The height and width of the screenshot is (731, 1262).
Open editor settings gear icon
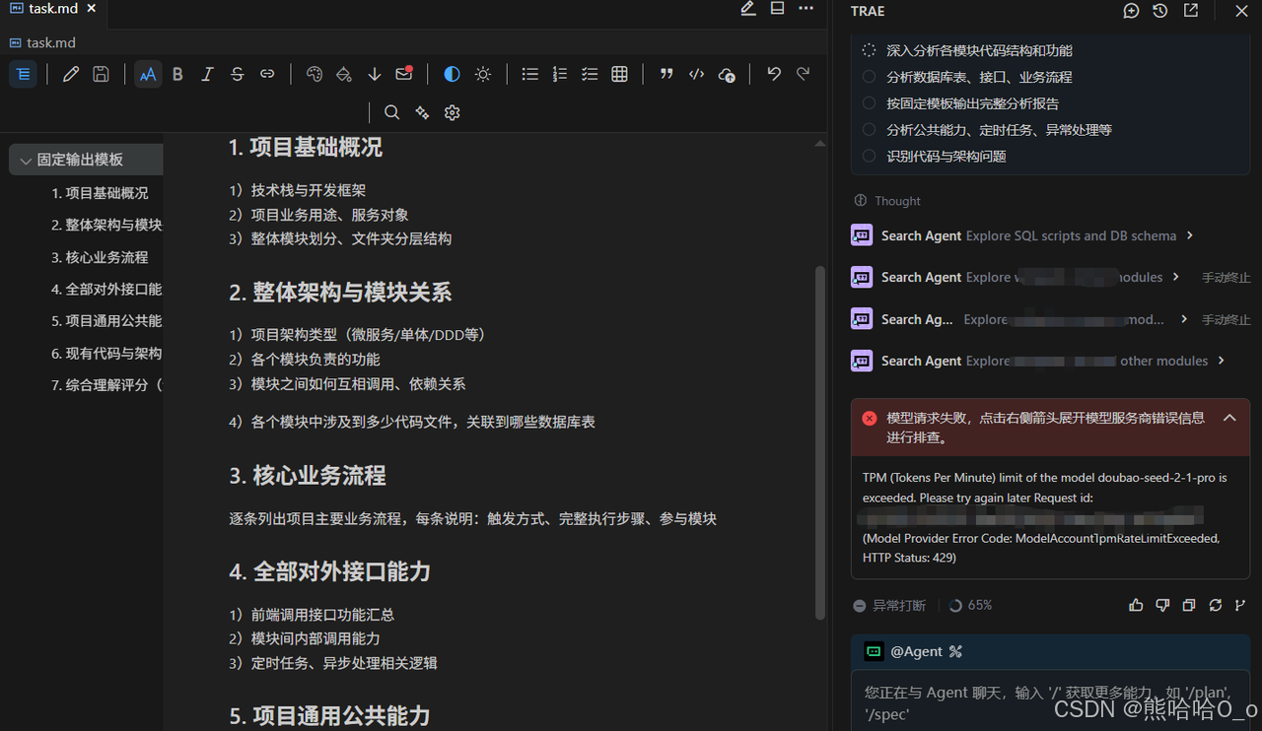click(x=452, y=112)
